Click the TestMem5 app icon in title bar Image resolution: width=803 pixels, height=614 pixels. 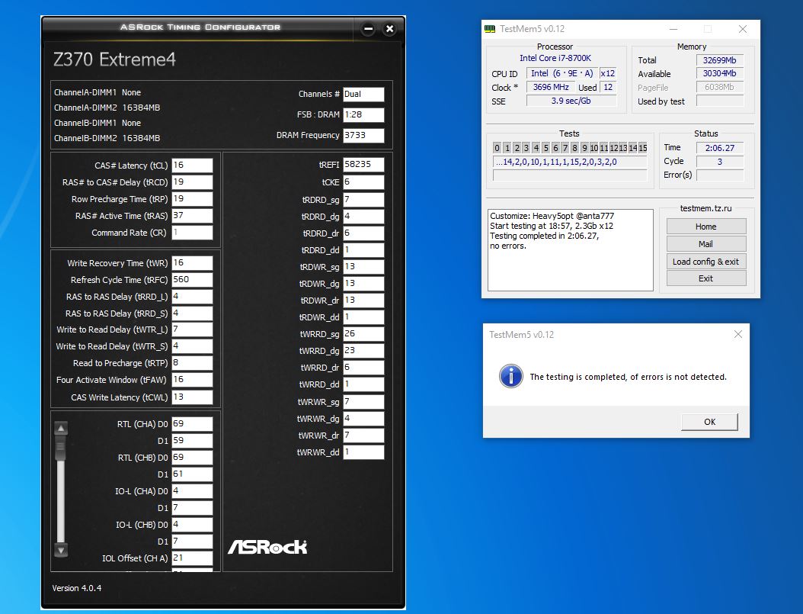click(490, 29)
